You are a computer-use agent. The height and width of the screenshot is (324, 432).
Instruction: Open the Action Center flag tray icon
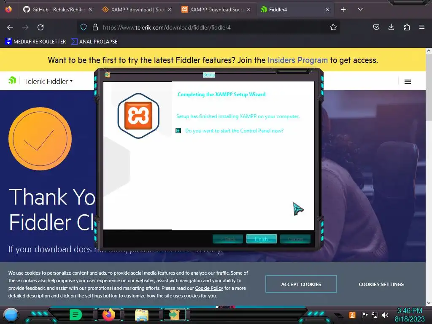(365, 315)
